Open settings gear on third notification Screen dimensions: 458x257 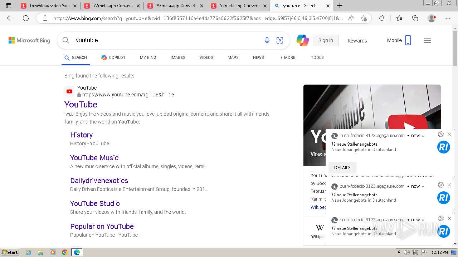pyautogui.click(x=441, y=218)
